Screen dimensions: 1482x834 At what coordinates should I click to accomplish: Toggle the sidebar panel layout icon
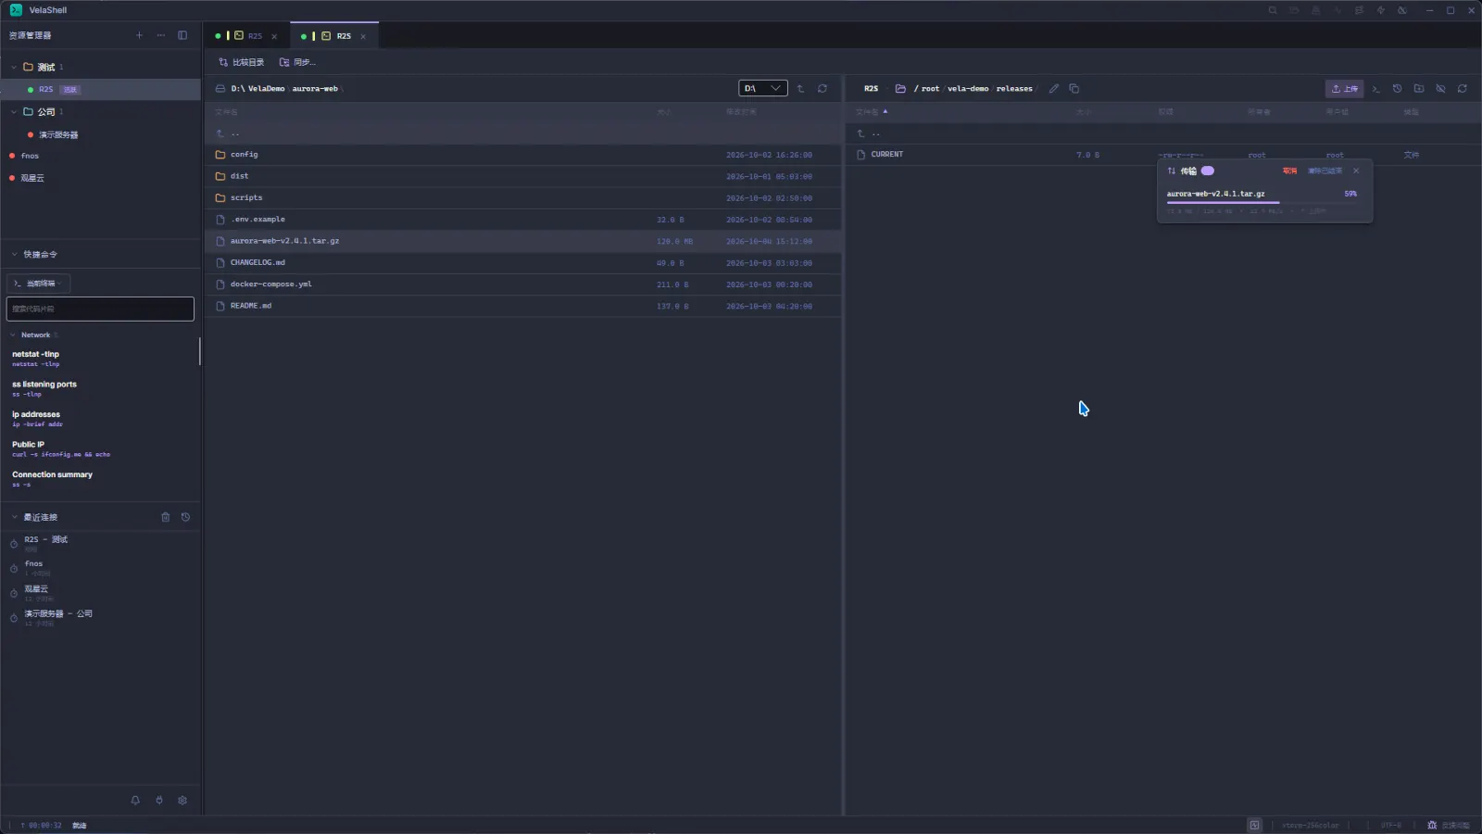(x=182, y=35)
